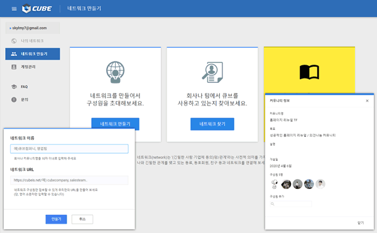This screenshot has width=377, height=233.
Task: Focus the 네트워크 이름 input field
Action: pos(69,149)
